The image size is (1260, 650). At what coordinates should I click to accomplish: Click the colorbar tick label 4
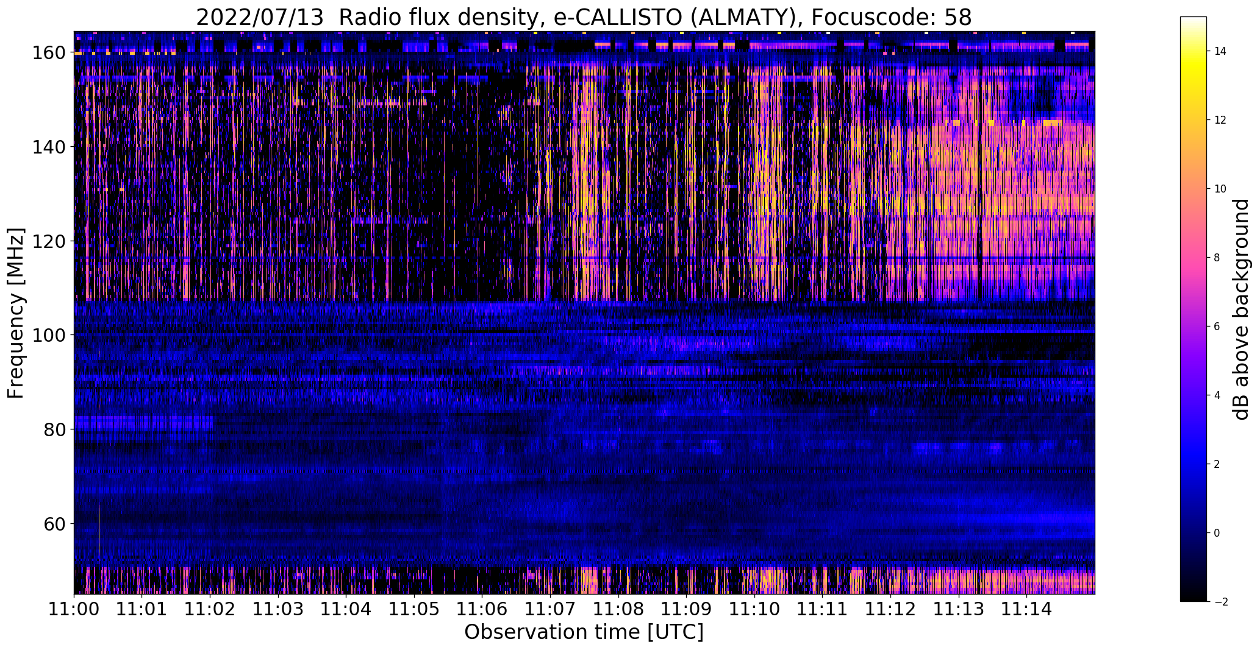[1217, 395]
